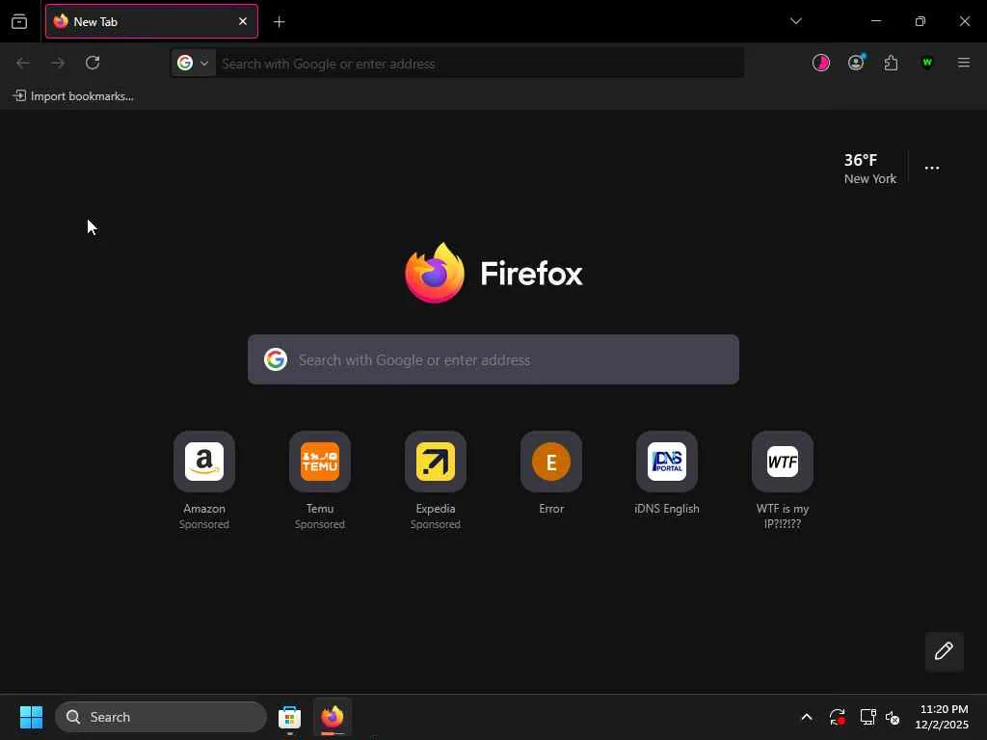The width and height of the screenshot is (987, 740).
Task: Click the taskbar Search box
Action: 161,717
